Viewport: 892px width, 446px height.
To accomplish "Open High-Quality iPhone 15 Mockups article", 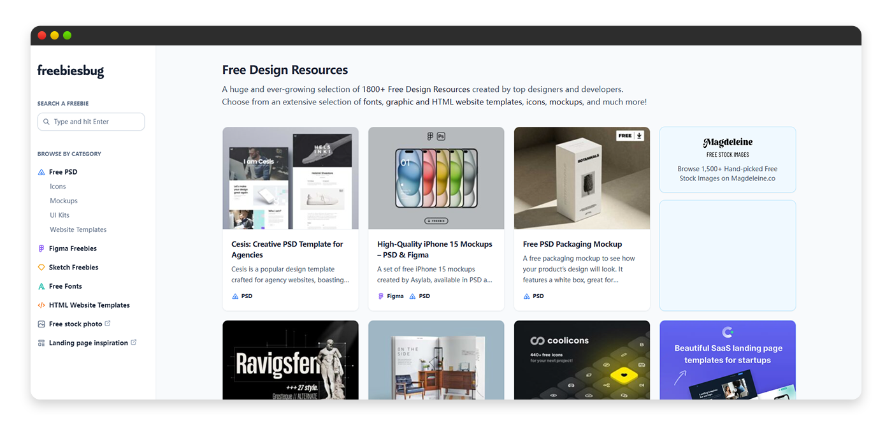I will coord(435,249).
